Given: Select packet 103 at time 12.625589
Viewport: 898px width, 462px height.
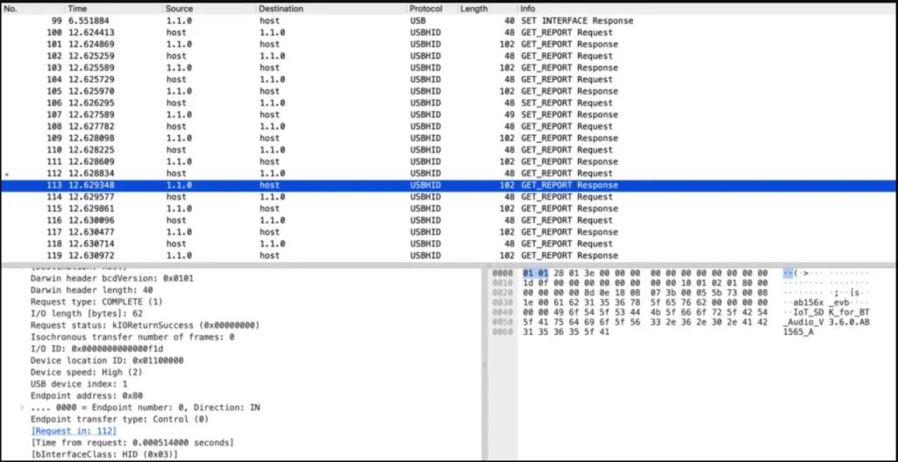Looking at the screenshot, I should tap(448, 68).
